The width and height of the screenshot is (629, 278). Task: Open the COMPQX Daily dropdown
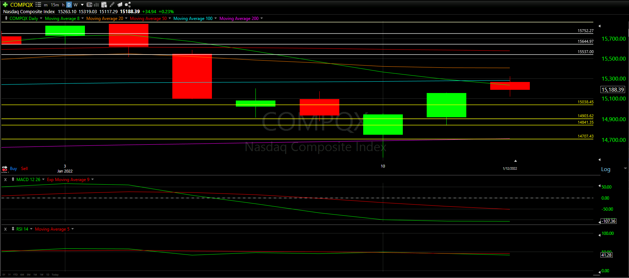41,18
